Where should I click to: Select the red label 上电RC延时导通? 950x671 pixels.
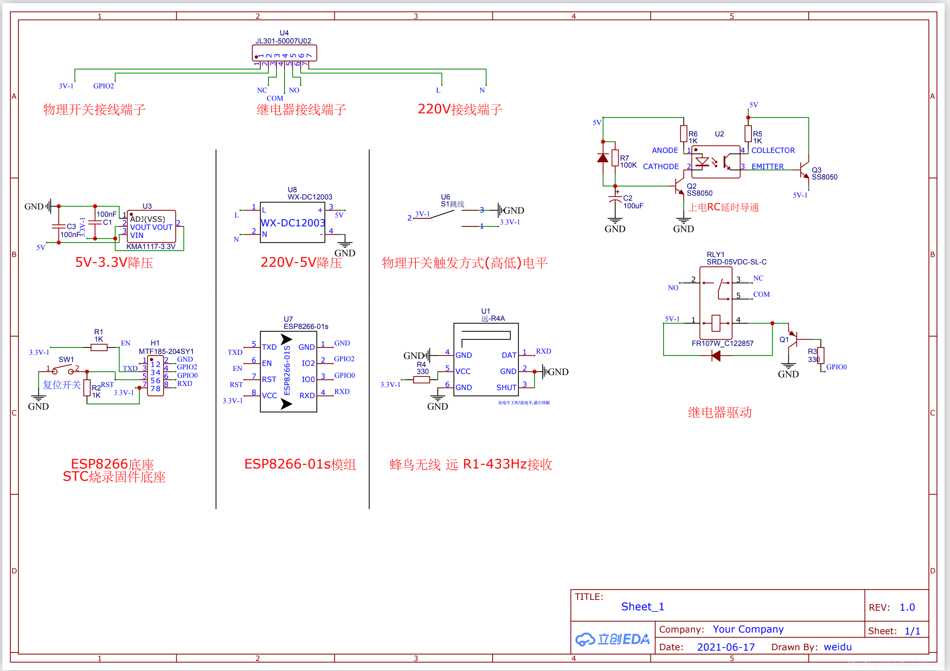[x=723, y=207]
